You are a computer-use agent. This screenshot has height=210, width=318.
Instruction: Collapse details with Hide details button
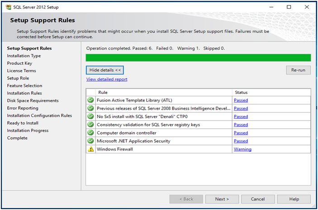[105, 70]
